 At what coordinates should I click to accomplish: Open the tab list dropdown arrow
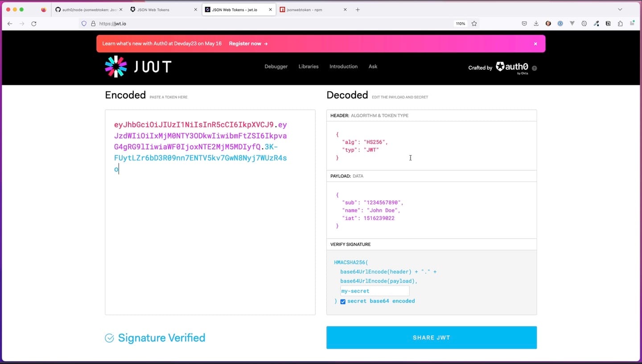pyautogui.click(x=620, y=9)
